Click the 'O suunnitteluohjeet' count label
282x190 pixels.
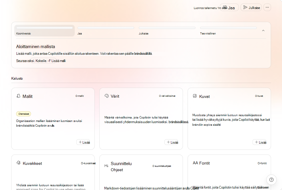point(162,166)
